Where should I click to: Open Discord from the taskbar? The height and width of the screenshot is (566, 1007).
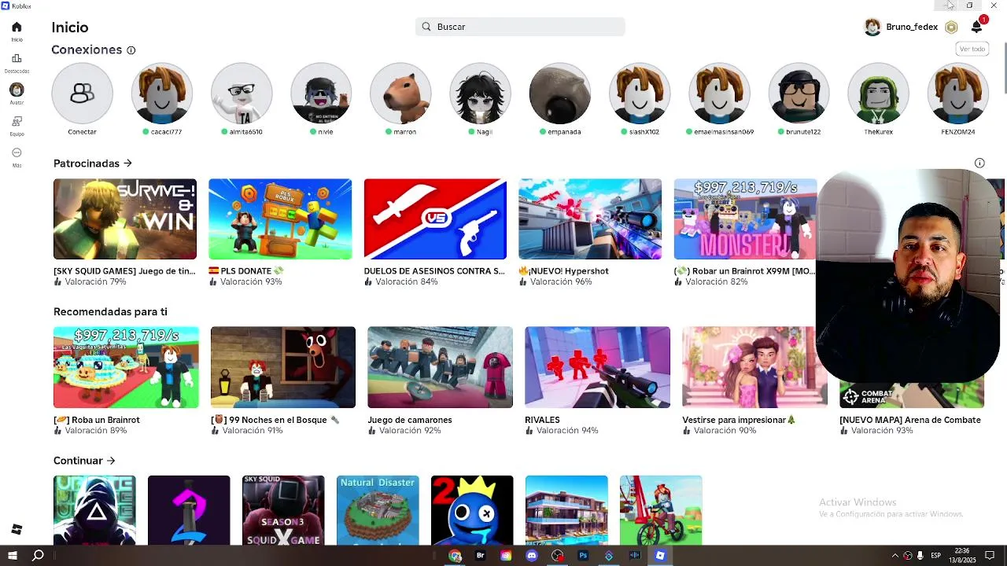531,556
